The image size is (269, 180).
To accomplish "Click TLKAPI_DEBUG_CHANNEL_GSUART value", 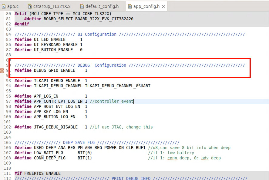I will click(117, 86).
